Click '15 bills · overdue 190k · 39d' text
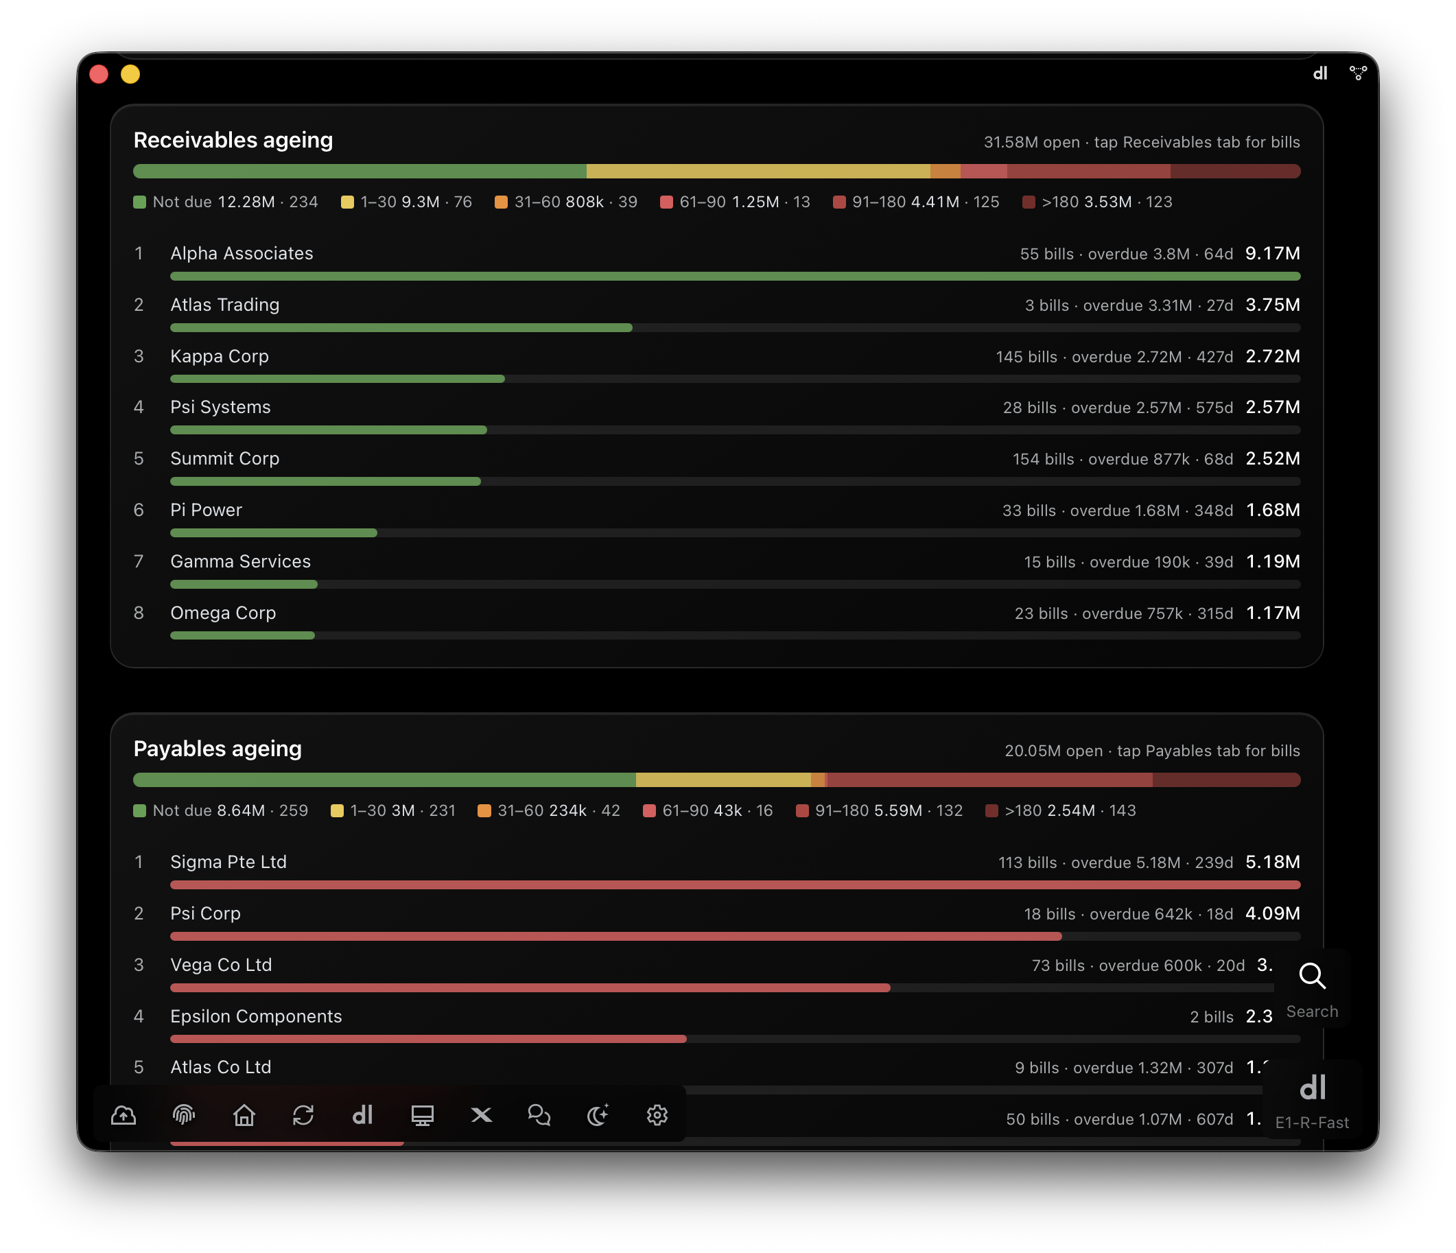The image size is (1456, 1253). [1129, 562]
